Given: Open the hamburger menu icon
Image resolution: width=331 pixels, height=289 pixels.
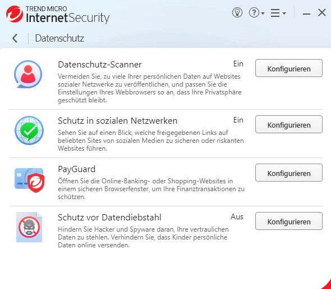Looking at the screenshot, I should pyautogui.click(x=275, y=13).
